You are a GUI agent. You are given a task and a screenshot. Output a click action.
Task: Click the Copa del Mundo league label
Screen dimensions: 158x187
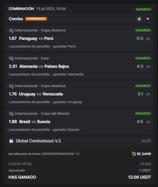coord(55,113)
